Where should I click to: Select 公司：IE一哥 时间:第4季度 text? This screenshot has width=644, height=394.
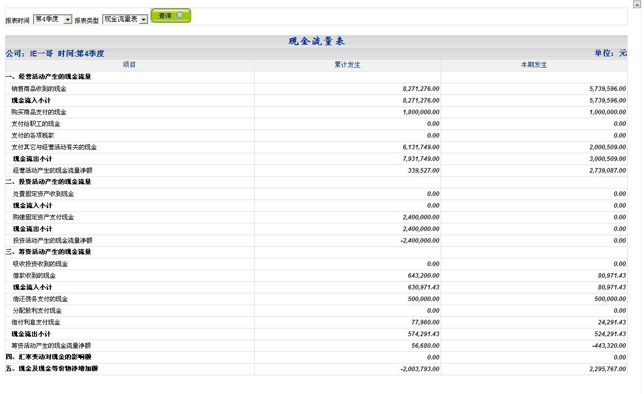point(55,53)
